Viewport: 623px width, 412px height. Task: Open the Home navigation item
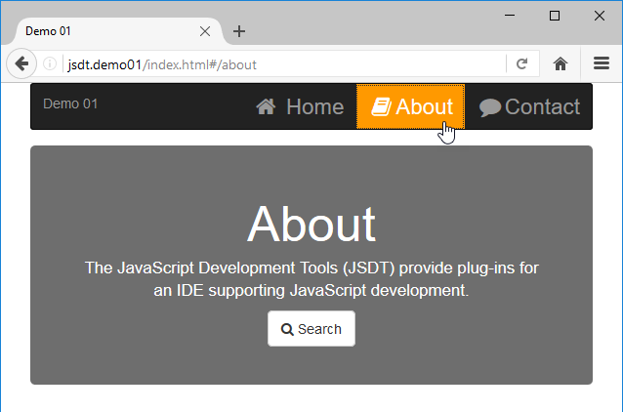300,106
